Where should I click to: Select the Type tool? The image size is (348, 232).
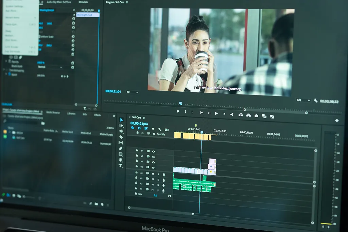coord(120,165)
